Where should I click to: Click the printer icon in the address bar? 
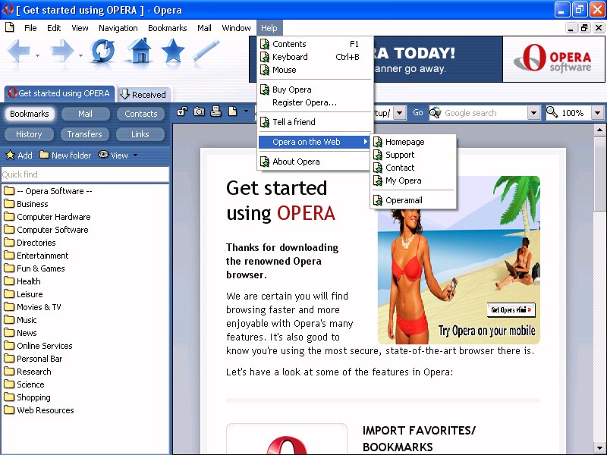(215, 112)
